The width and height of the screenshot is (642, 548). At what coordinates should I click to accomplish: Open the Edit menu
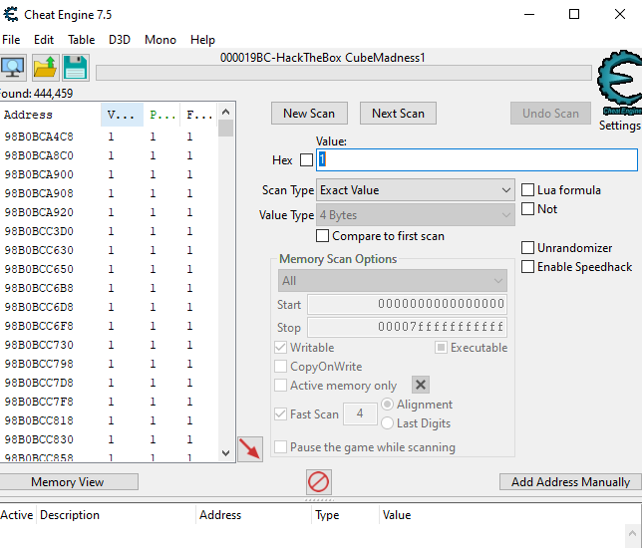44,40
